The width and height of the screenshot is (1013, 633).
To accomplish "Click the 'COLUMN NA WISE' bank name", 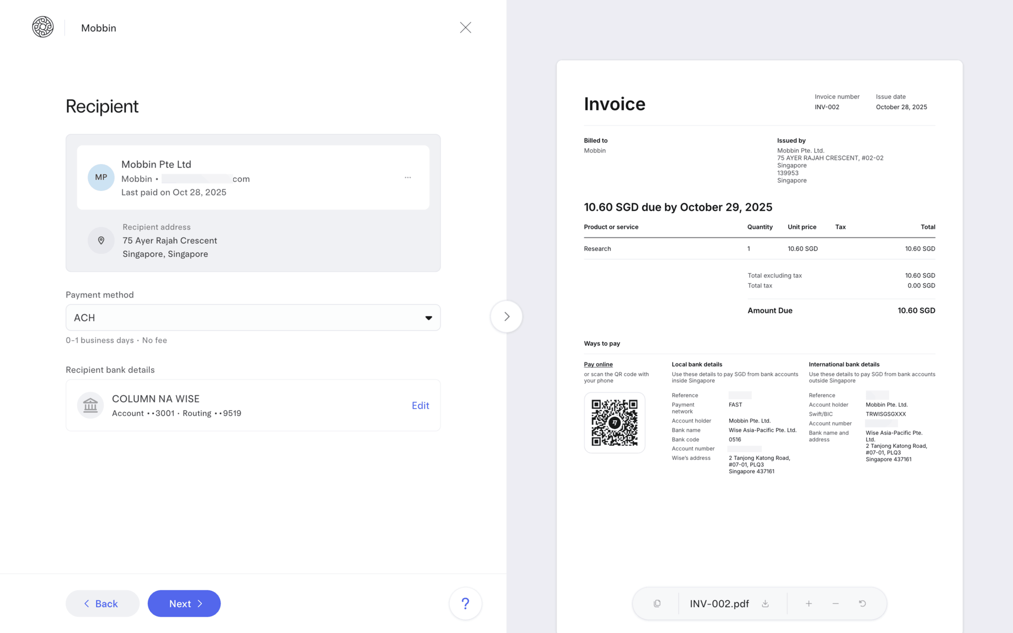I will (156, 399).
